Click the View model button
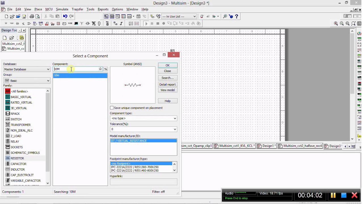This screenshot has width=363, height=204. 168,90
